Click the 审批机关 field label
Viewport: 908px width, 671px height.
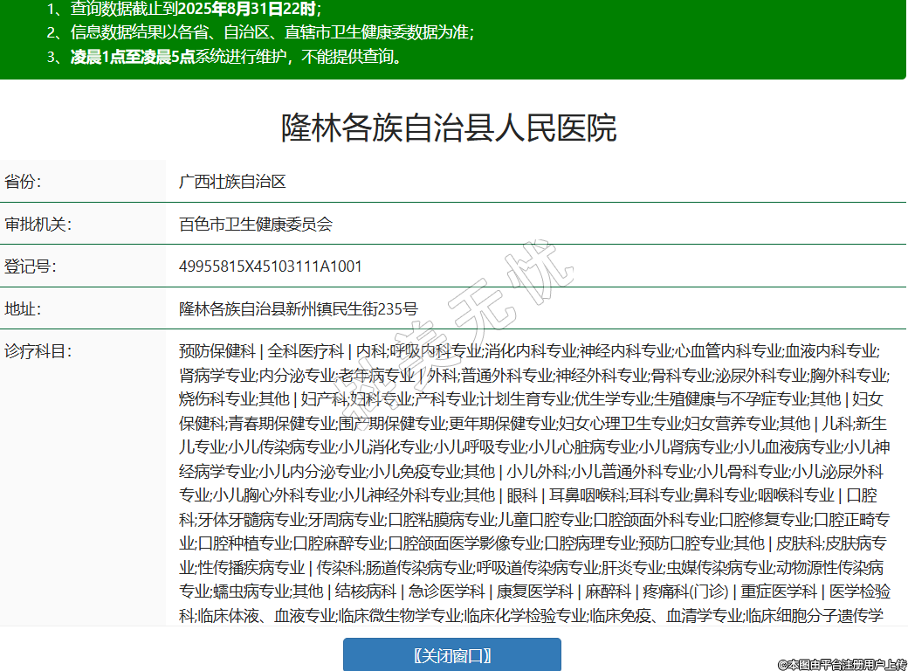(x=38, y=224)
